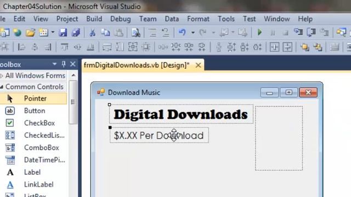Screen dimensions: 351x197
Task: Select the ComboBox control in Toolbox
Action: pos(33,148)
